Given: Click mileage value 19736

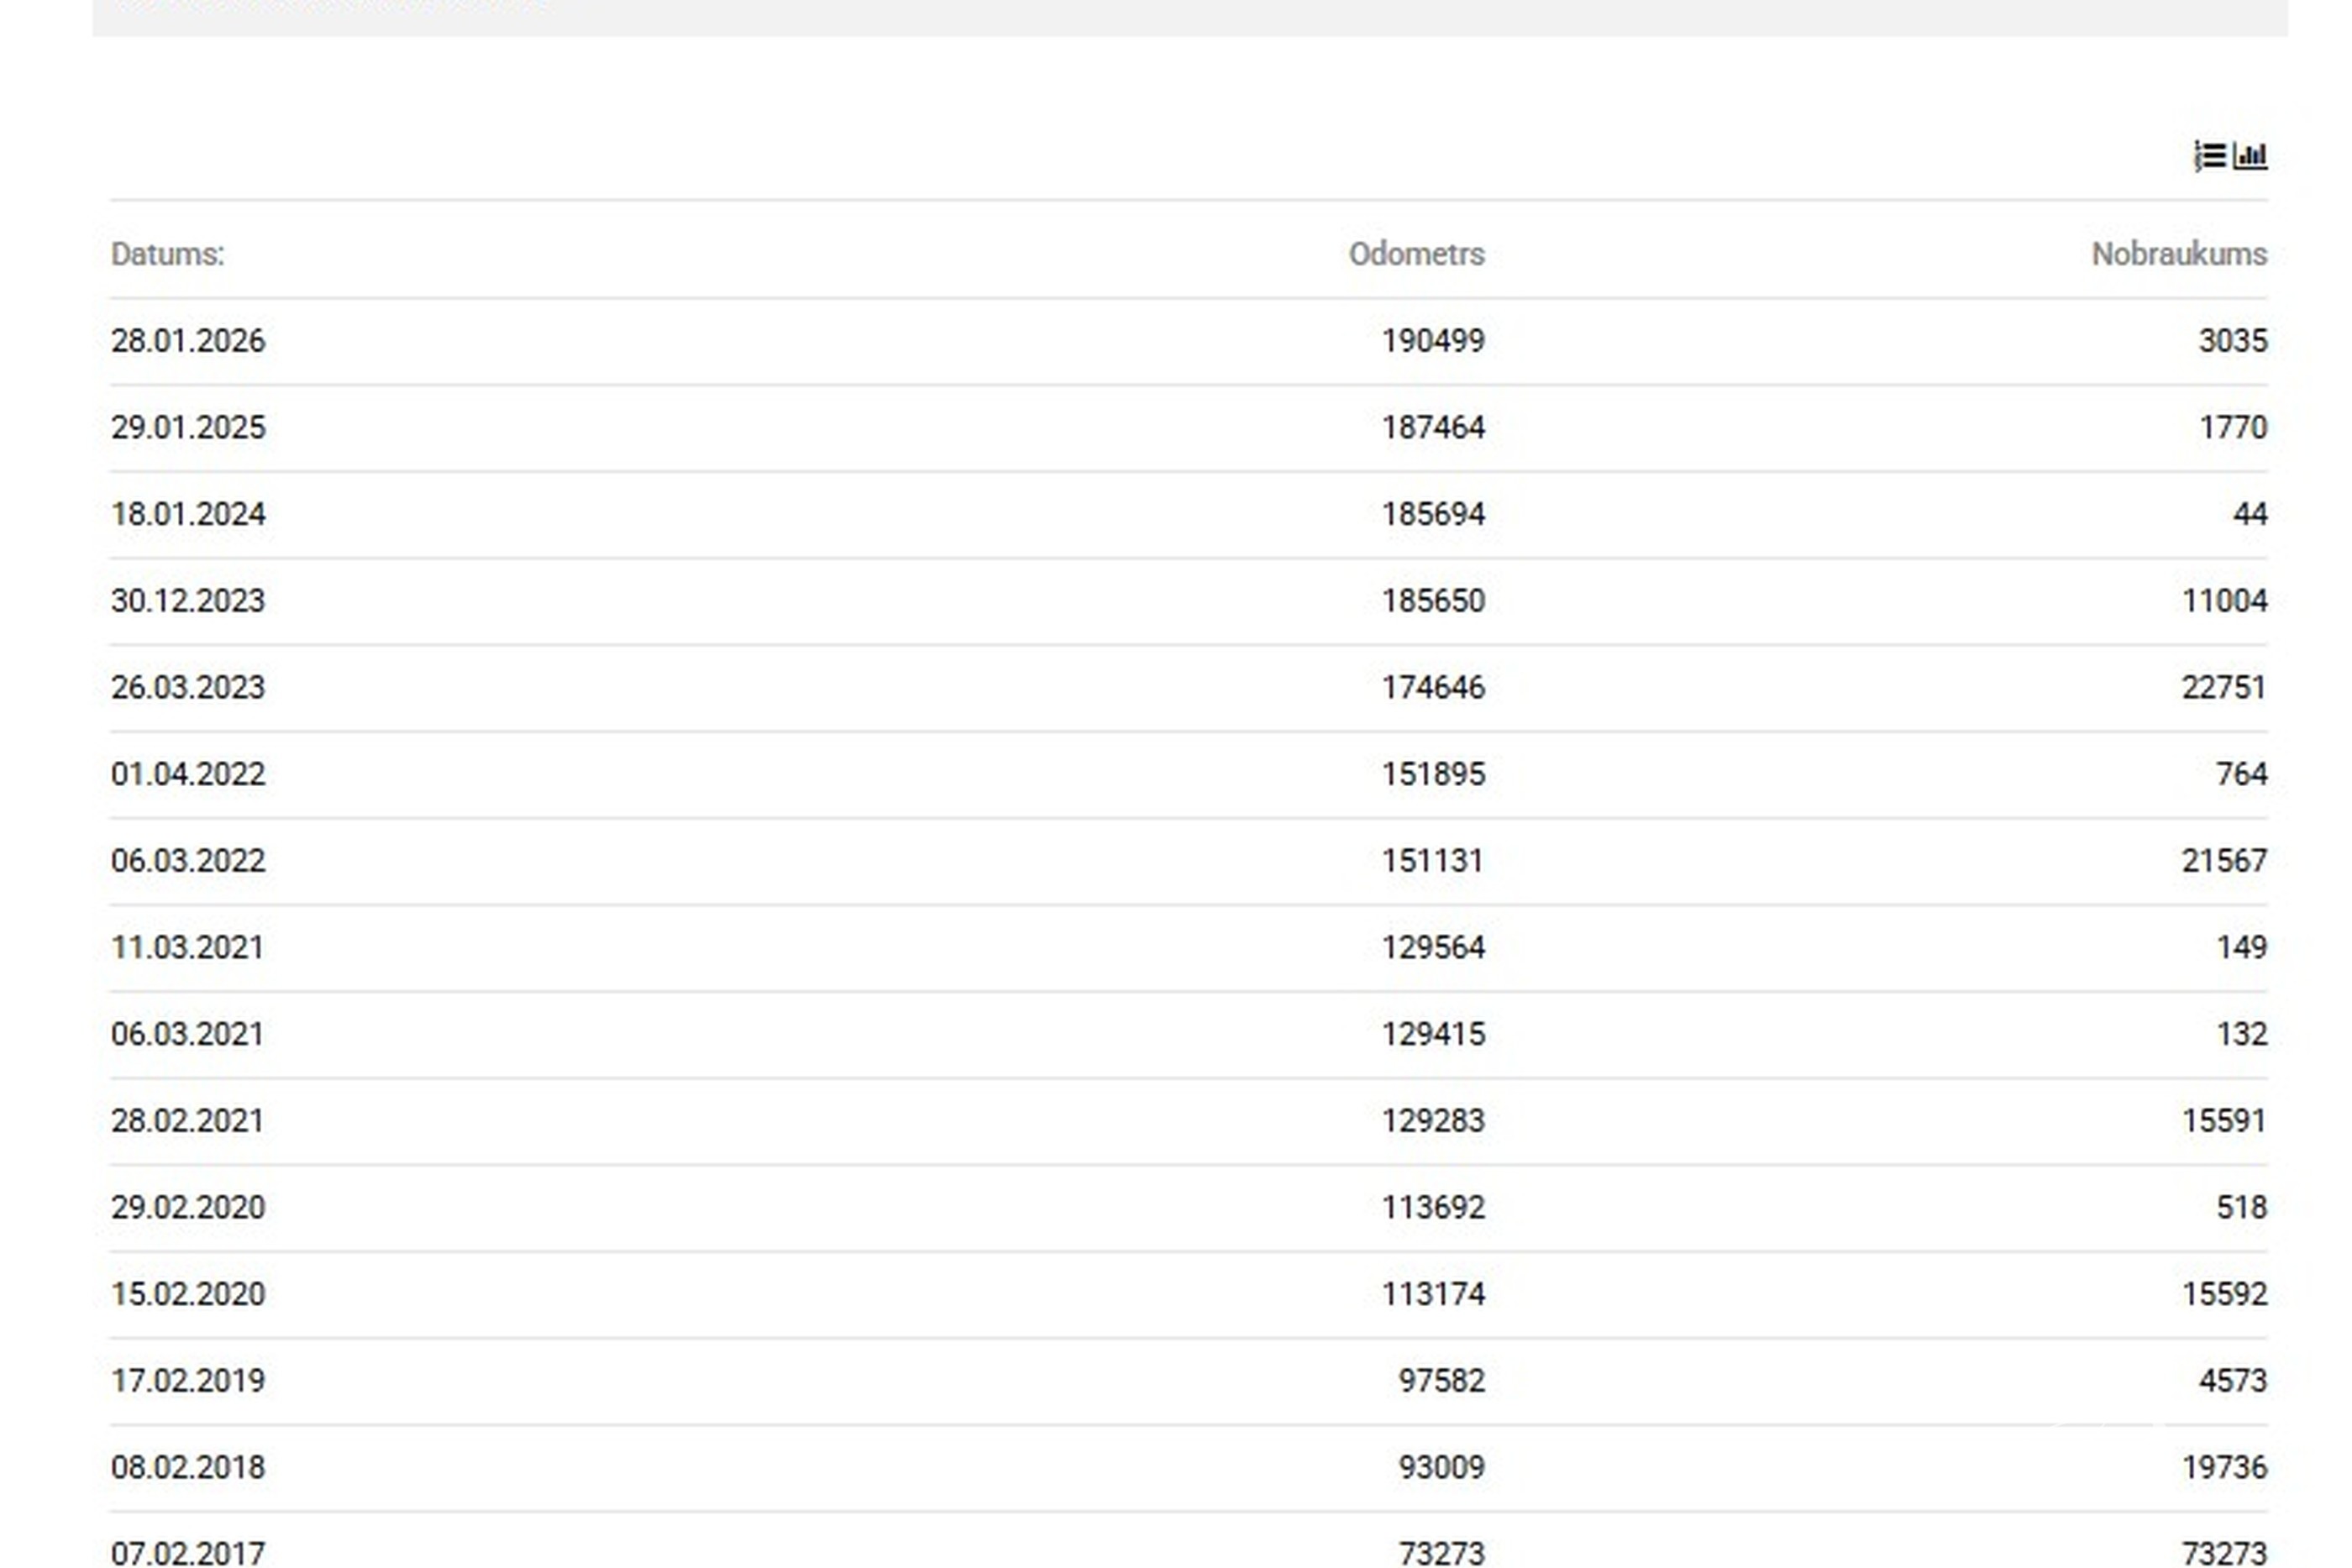Looking at the screenshot, I should 2224,1468.
